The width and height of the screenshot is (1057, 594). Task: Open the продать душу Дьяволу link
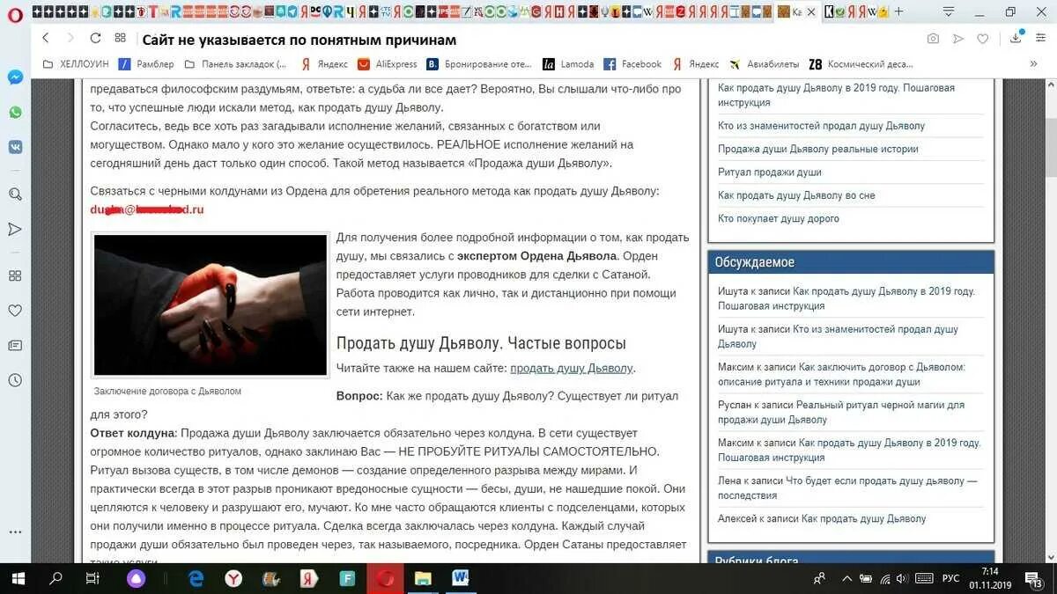click(x=573, y=368)
